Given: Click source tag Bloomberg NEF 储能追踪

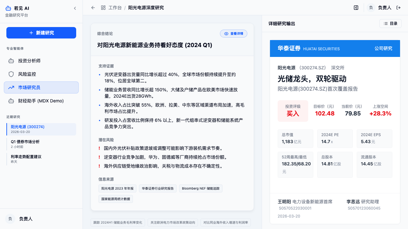Looking at the screenshot, I should pyautogui.click(x=201, y=188).
